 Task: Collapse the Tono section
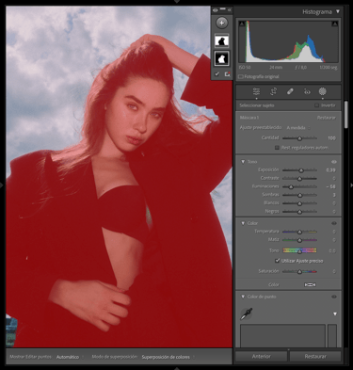(x=243, y=162)
